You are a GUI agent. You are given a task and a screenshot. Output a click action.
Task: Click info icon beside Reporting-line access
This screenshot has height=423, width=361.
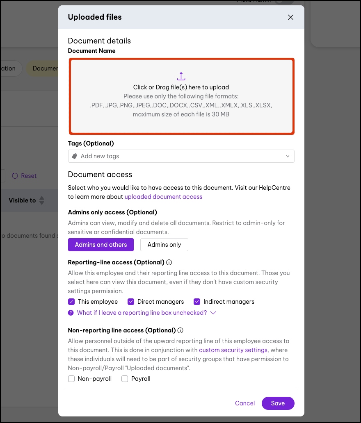click(169, 262)
